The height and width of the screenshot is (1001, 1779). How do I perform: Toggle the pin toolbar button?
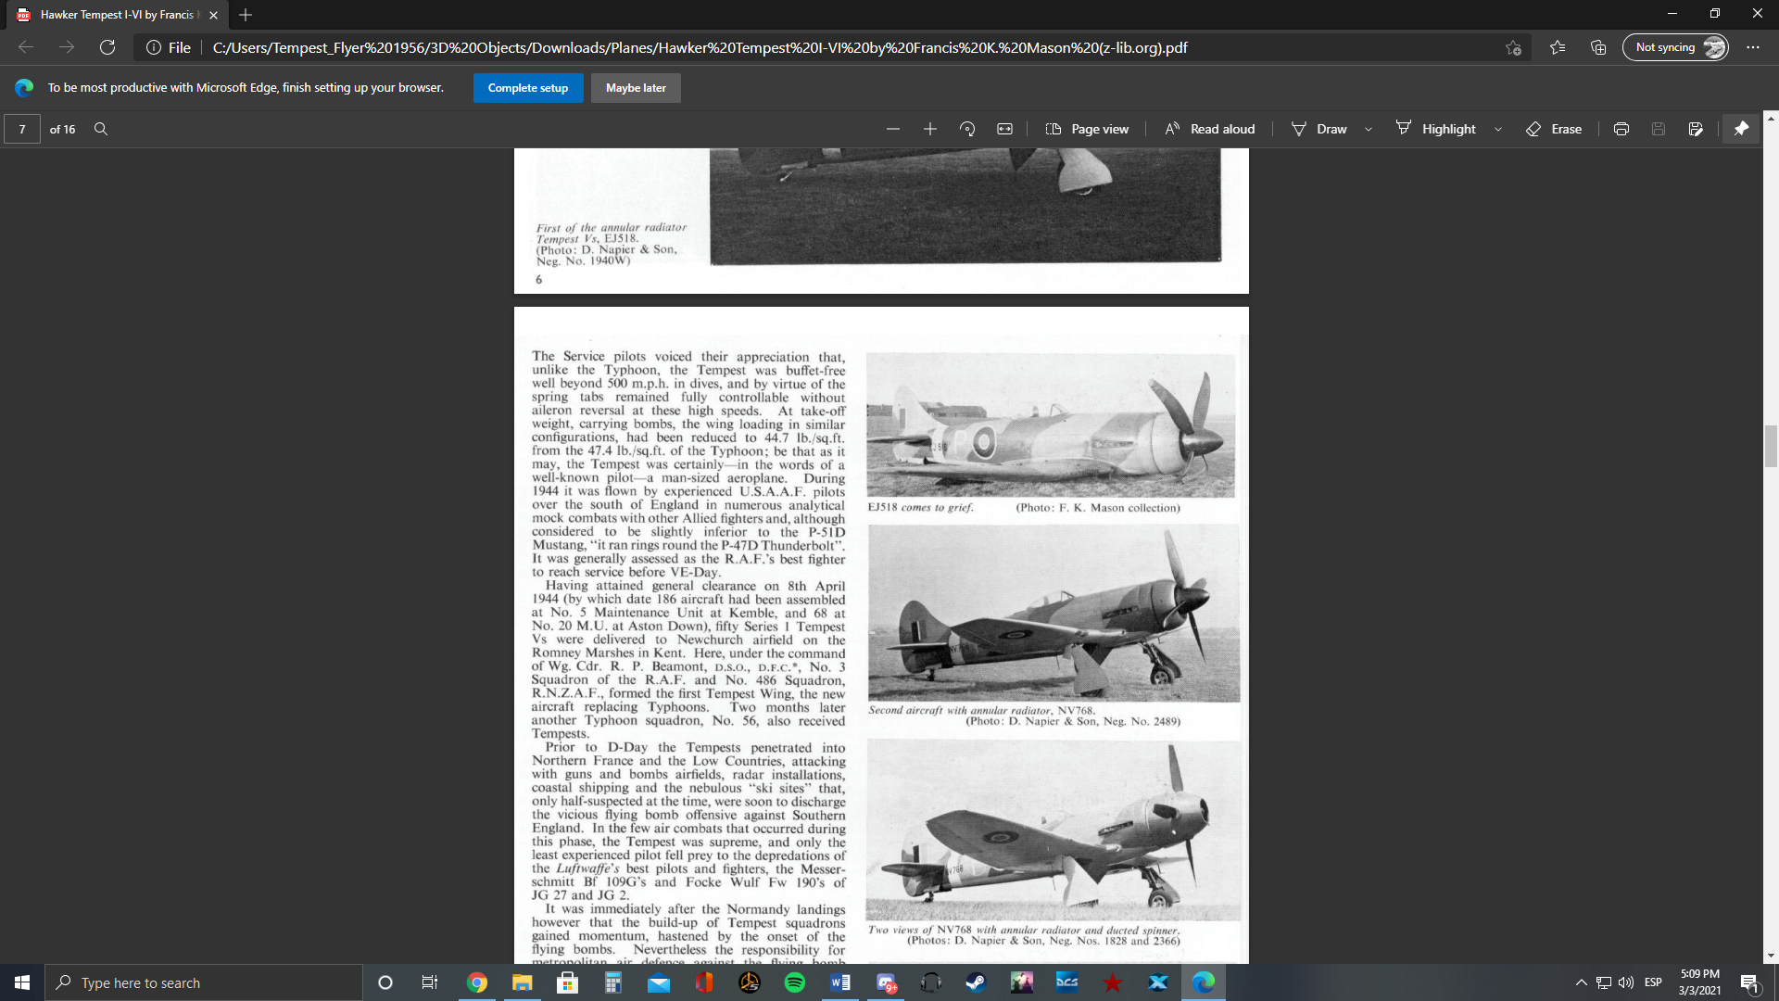[1742, 129]
